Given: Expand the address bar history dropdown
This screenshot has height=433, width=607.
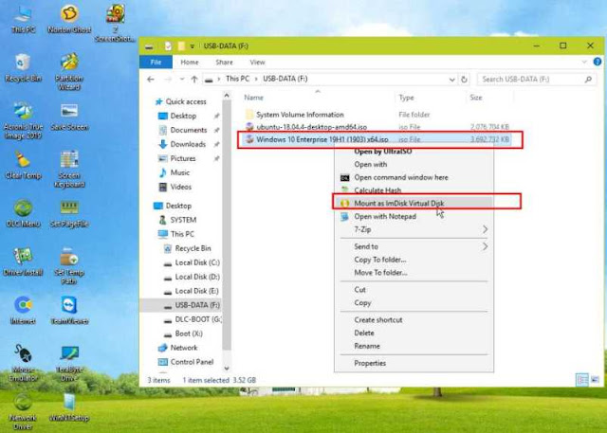Looking at the screenshot, I should [x=451, y=80].
